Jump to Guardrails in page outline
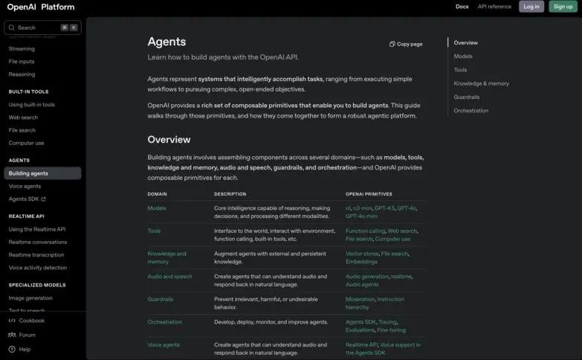This screenshot has height=360, width=582. [466, 97]
